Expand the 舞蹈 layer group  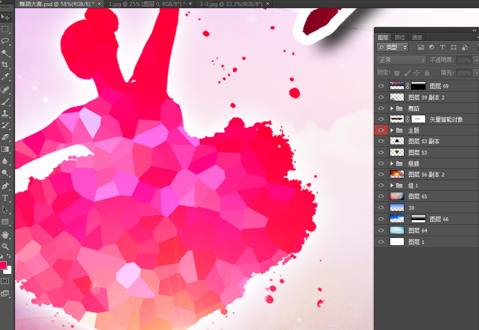392,108
